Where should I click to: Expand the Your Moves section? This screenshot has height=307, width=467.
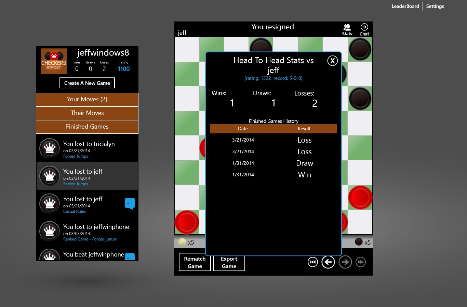point(87,99)
